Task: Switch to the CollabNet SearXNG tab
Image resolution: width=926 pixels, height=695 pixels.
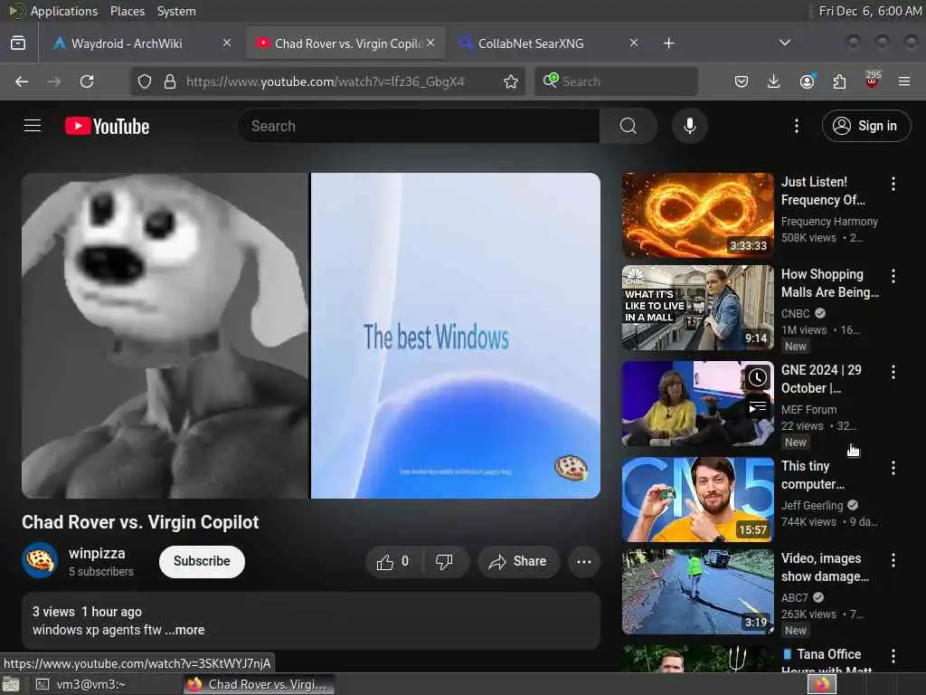Action: (530, 43)
